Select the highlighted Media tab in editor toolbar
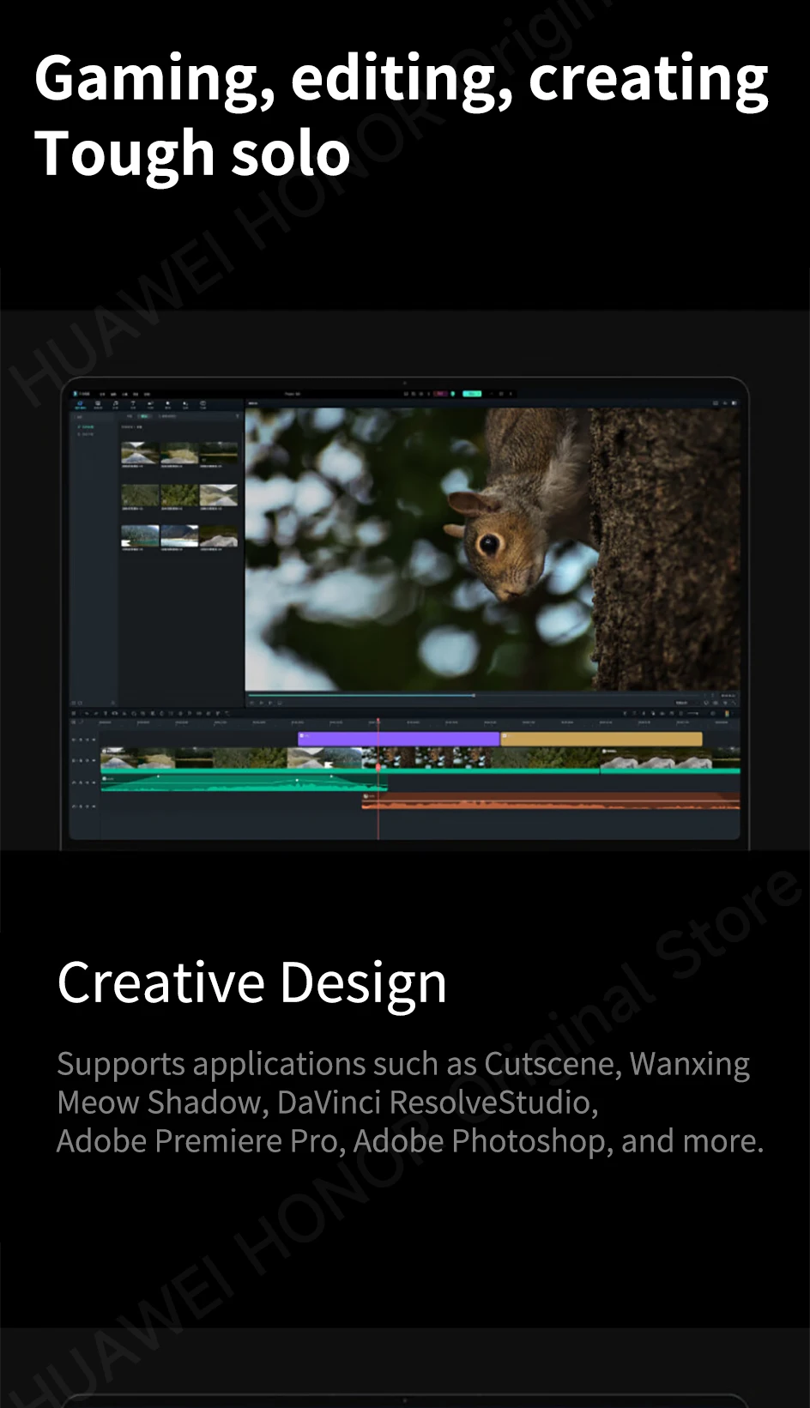The image size is (810, 1408). click(80, 404)
